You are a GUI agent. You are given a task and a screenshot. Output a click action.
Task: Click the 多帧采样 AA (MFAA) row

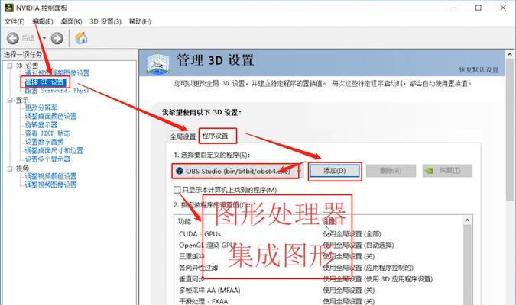[319, 291]
